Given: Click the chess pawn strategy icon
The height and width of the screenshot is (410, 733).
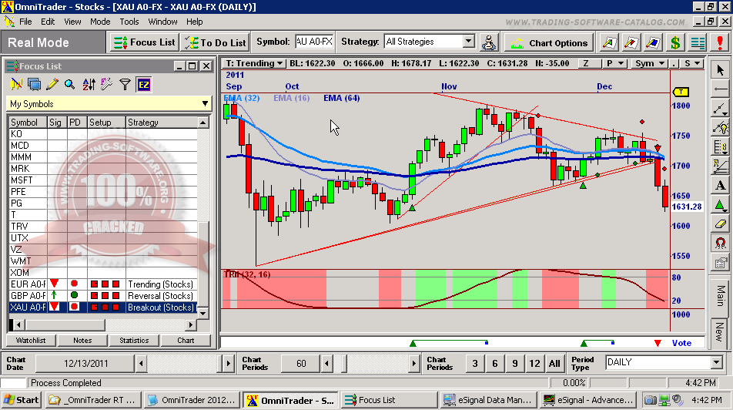Looking at the screenshot, I should pyautogui.click(x=489, y=42).
